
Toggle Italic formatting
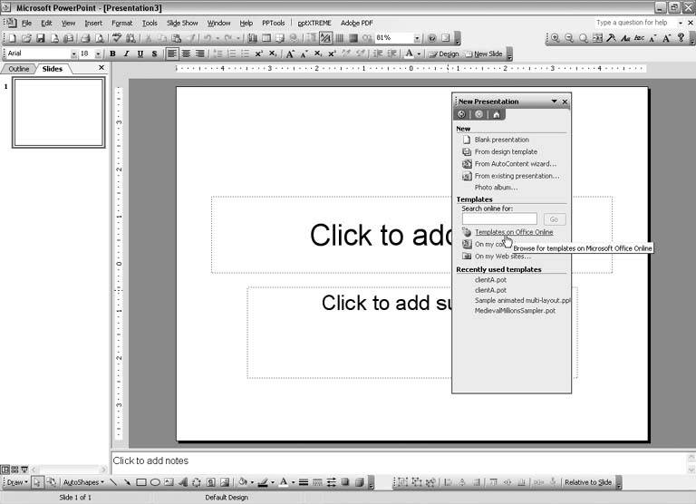(x=127, y=53)
